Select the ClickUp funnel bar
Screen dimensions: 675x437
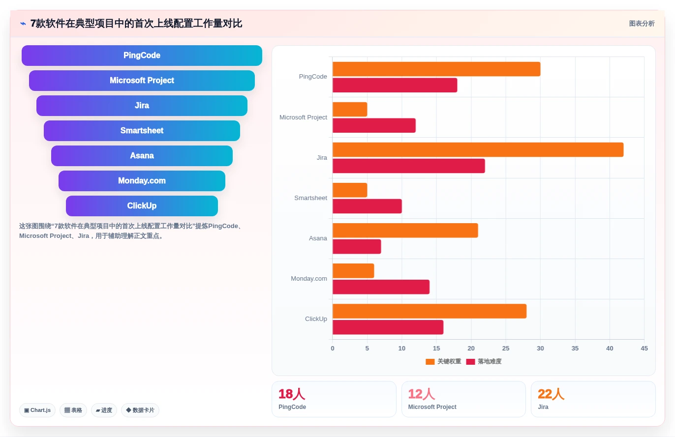(x=142, y=206)
